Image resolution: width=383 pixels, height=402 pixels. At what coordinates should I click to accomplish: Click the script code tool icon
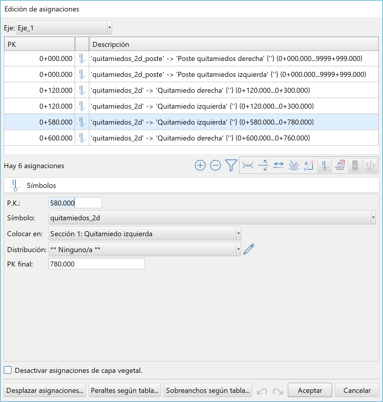(x=370, y=165)
